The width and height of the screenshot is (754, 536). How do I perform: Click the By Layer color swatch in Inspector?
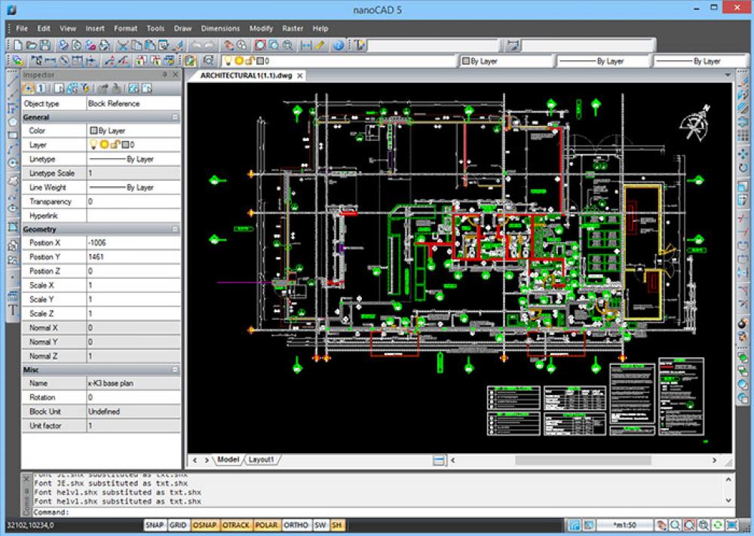click(x=95, y=130)
